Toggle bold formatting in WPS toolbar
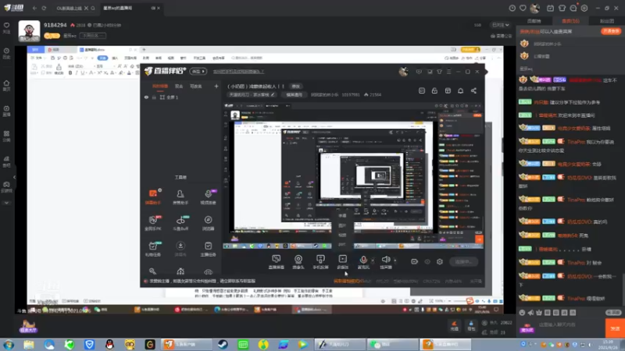The image size is (625, 351). (x=70, y=73)
